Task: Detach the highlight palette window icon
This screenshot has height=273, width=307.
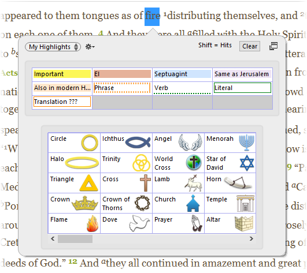Action: pyautogui.click(x=273, y=46)
